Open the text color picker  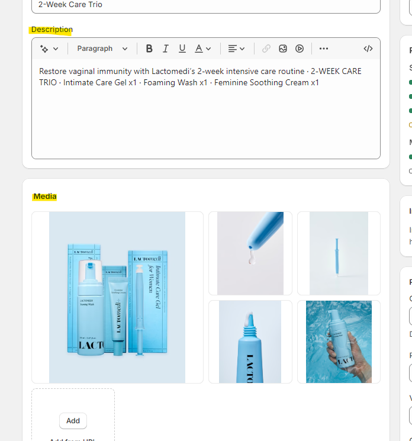tap(199, 49)
